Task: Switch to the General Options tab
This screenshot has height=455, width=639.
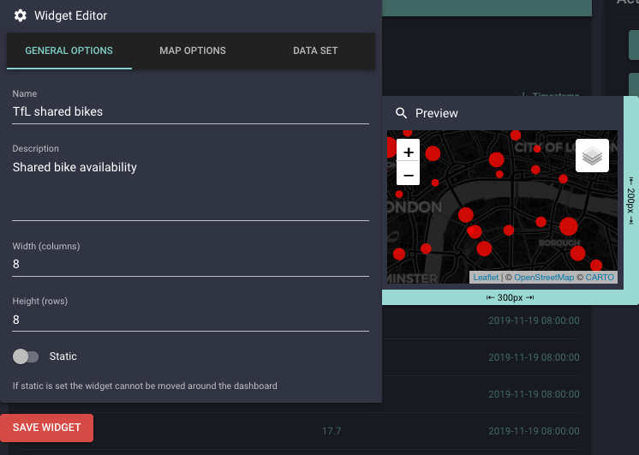Action: pyautogui.click(x=69, y=51)
